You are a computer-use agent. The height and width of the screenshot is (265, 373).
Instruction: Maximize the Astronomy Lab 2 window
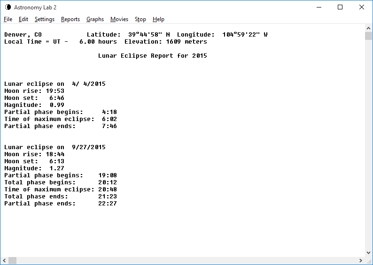click(x=340, y=7)
